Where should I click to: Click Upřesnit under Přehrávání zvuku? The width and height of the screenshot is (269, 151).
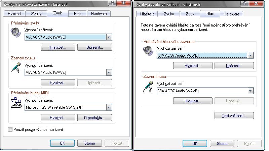pyautogui.click(x=94, y=47)
